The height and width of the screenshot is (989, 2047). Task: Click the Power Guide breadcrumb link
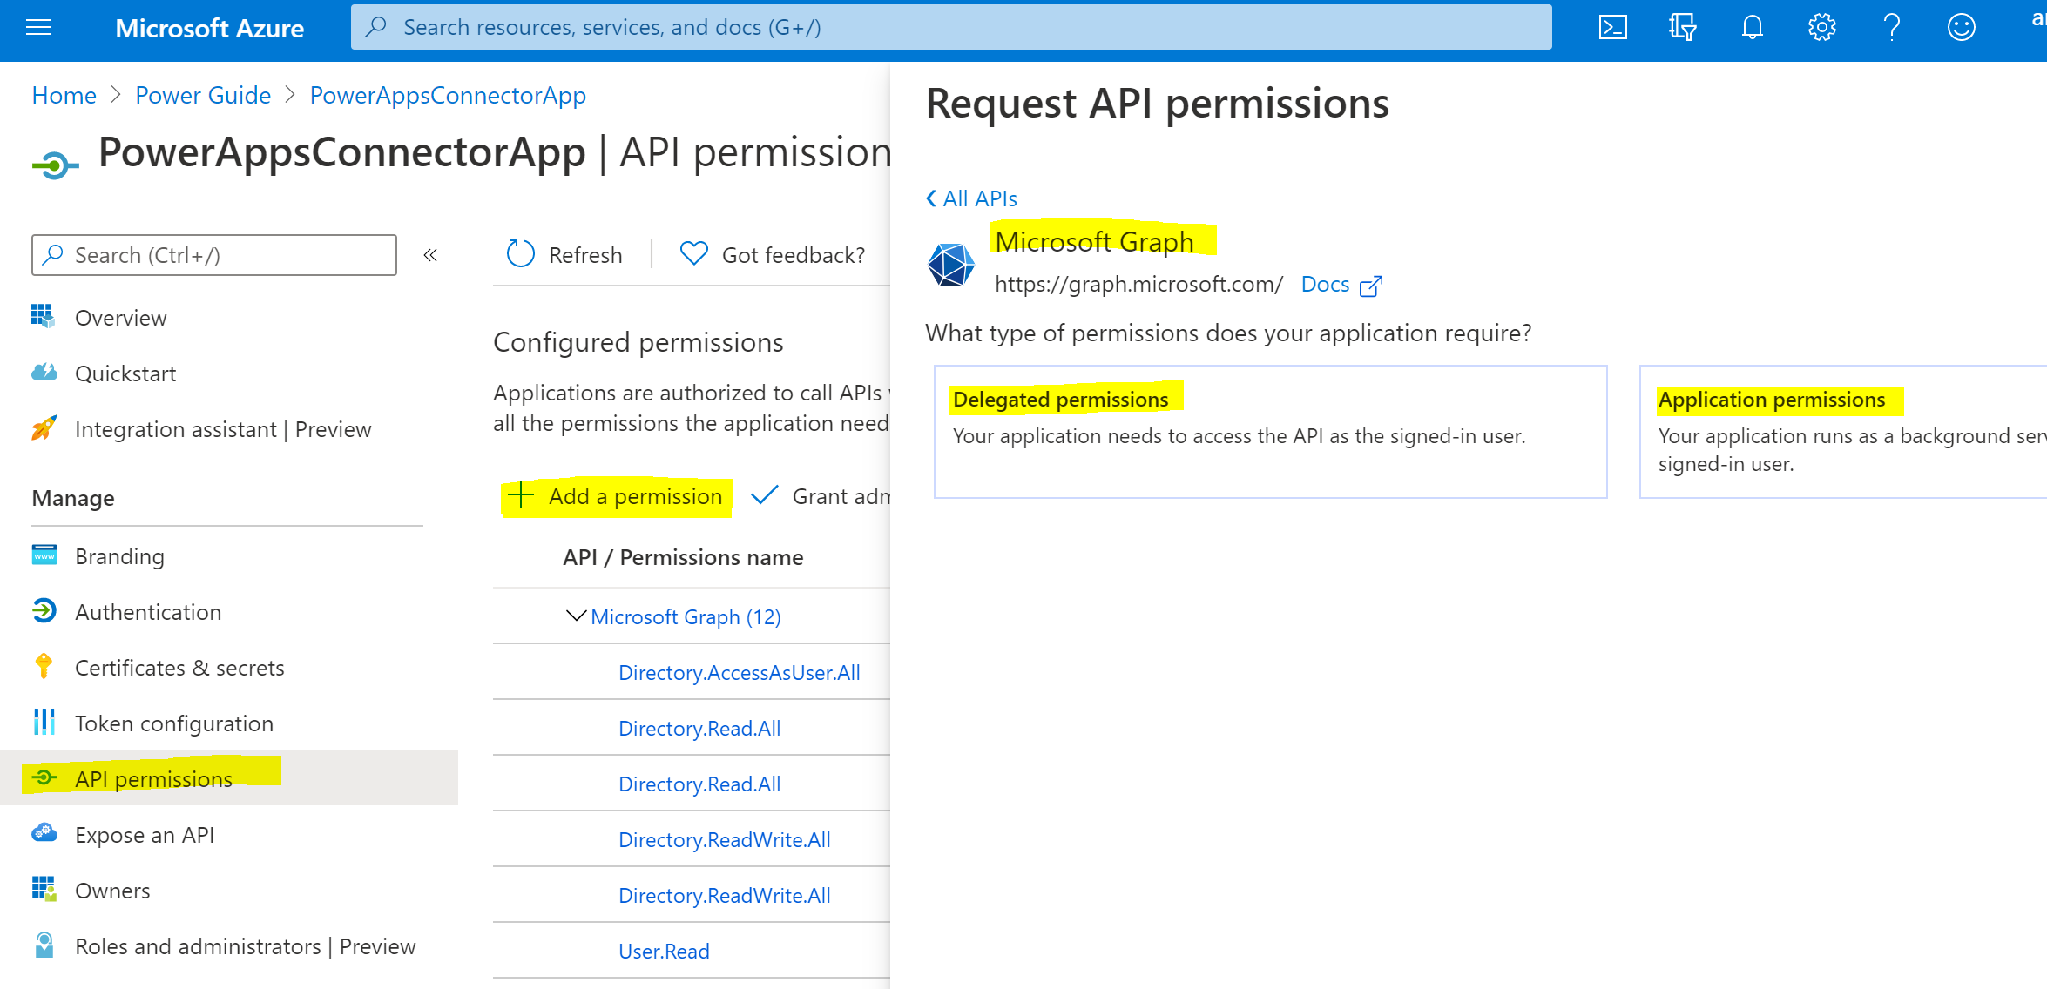[x=203, y=95]
